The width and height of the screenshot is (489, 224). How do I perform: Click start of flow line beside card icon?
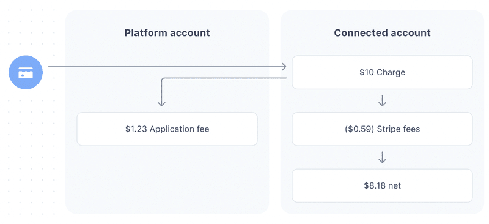(51, 67)
